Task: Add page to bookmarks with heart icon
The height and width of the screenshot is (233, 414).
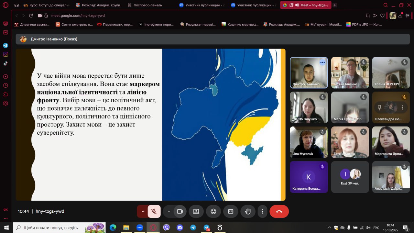Action: pyautogui.click(x=382, y=16)
